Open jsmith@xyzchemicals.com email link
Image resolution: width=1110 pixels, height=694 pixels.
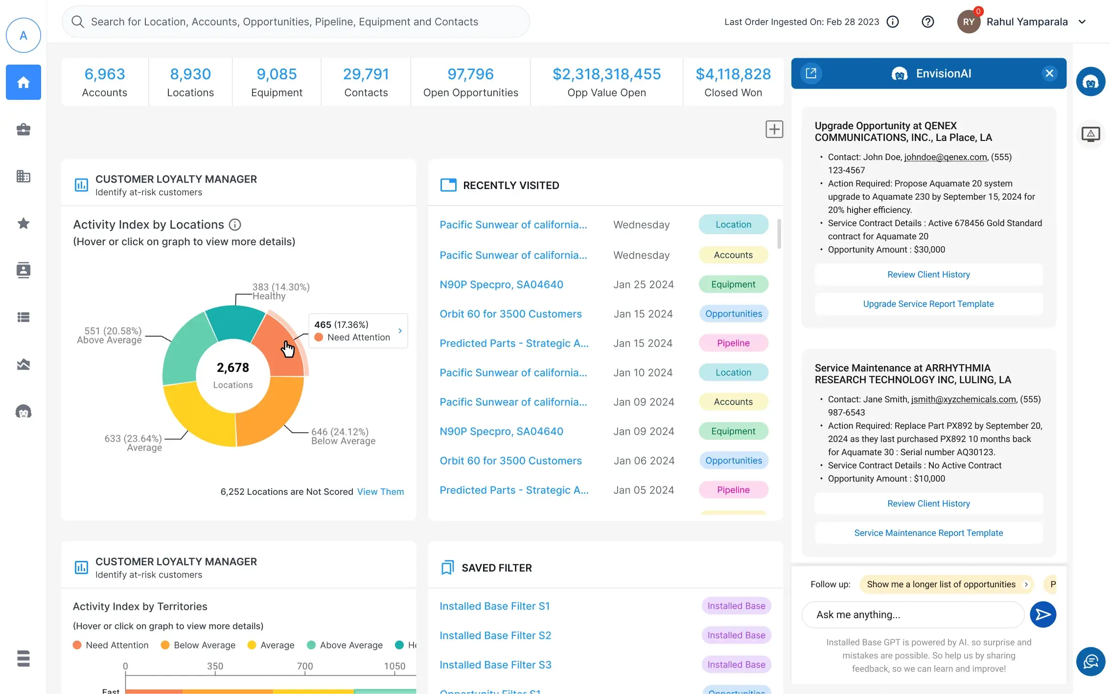click(963, 399)
